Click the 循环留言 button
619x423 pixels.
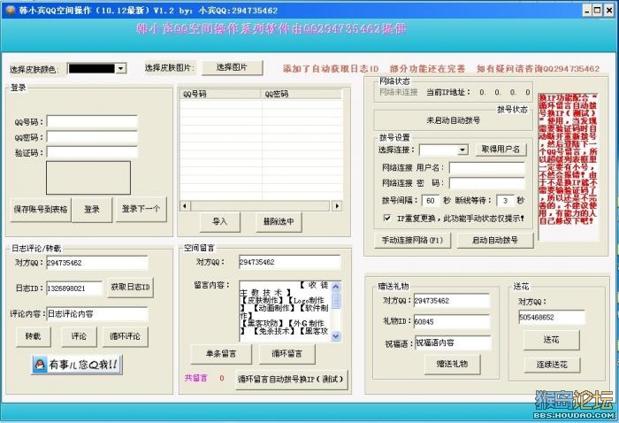click(287, 353)
